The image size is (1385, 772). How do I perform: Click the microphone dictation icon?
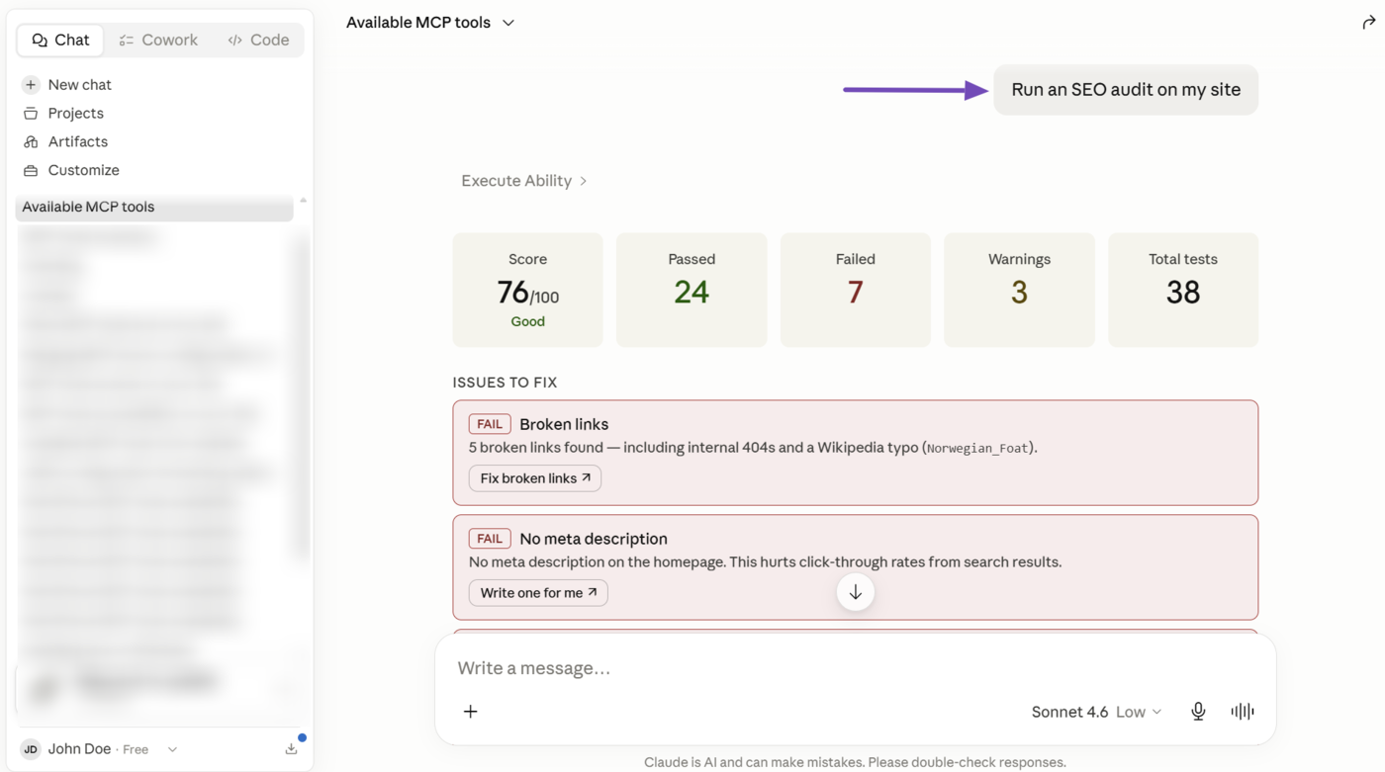click(1198, 712)
